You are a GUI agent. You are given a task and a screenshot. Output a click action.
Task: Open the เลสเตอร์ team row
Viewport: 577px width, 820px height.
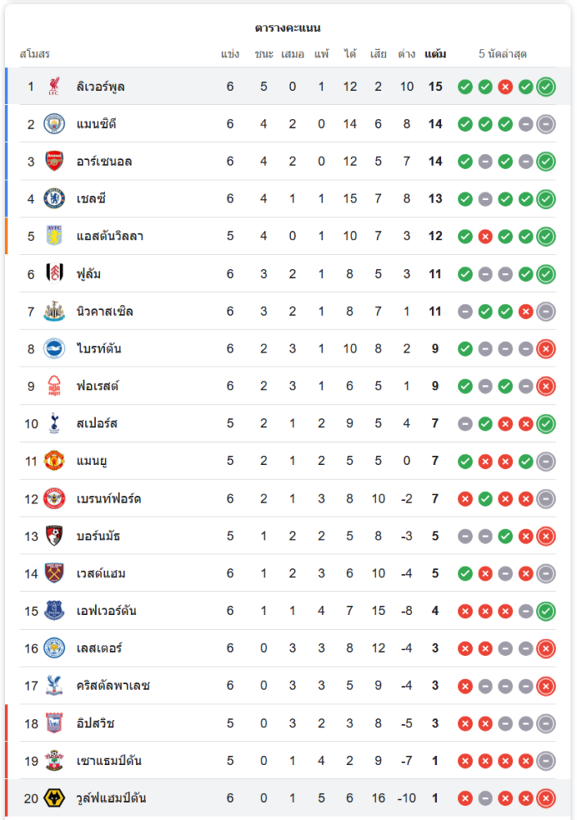point(99,649)
